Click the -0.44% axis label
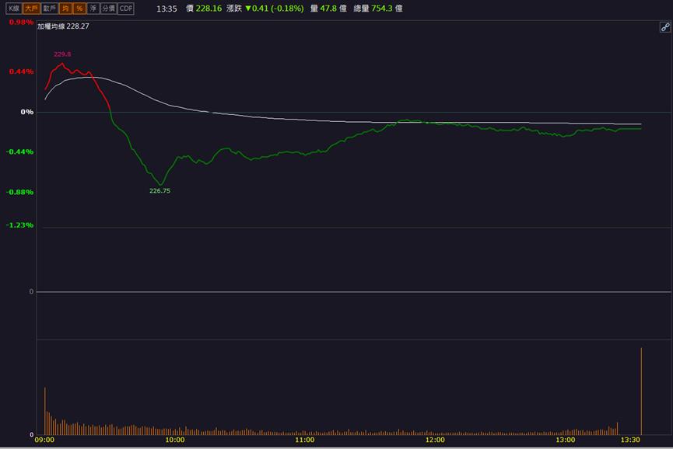 pyautogui.click(x=19, y=151)
